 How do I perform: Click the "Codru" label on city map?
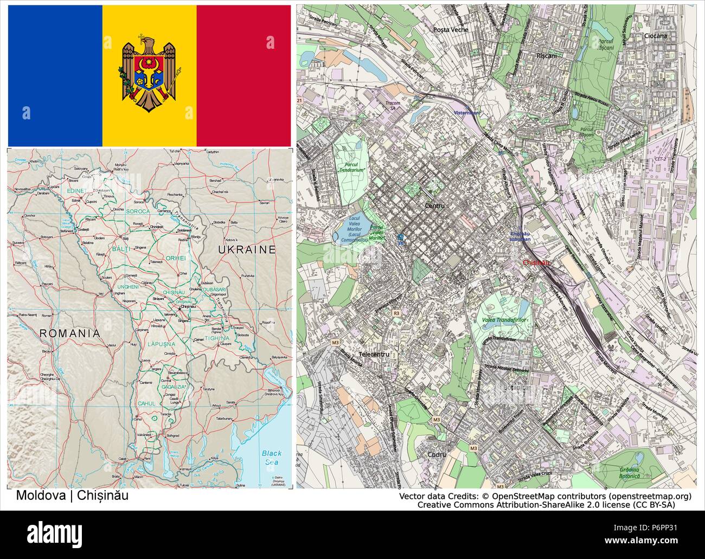click(x=437, y=454)
